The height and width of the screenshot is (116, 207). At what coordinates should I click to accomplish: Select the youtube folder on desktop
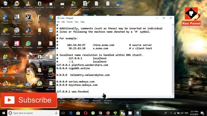[x=39, y=72]
